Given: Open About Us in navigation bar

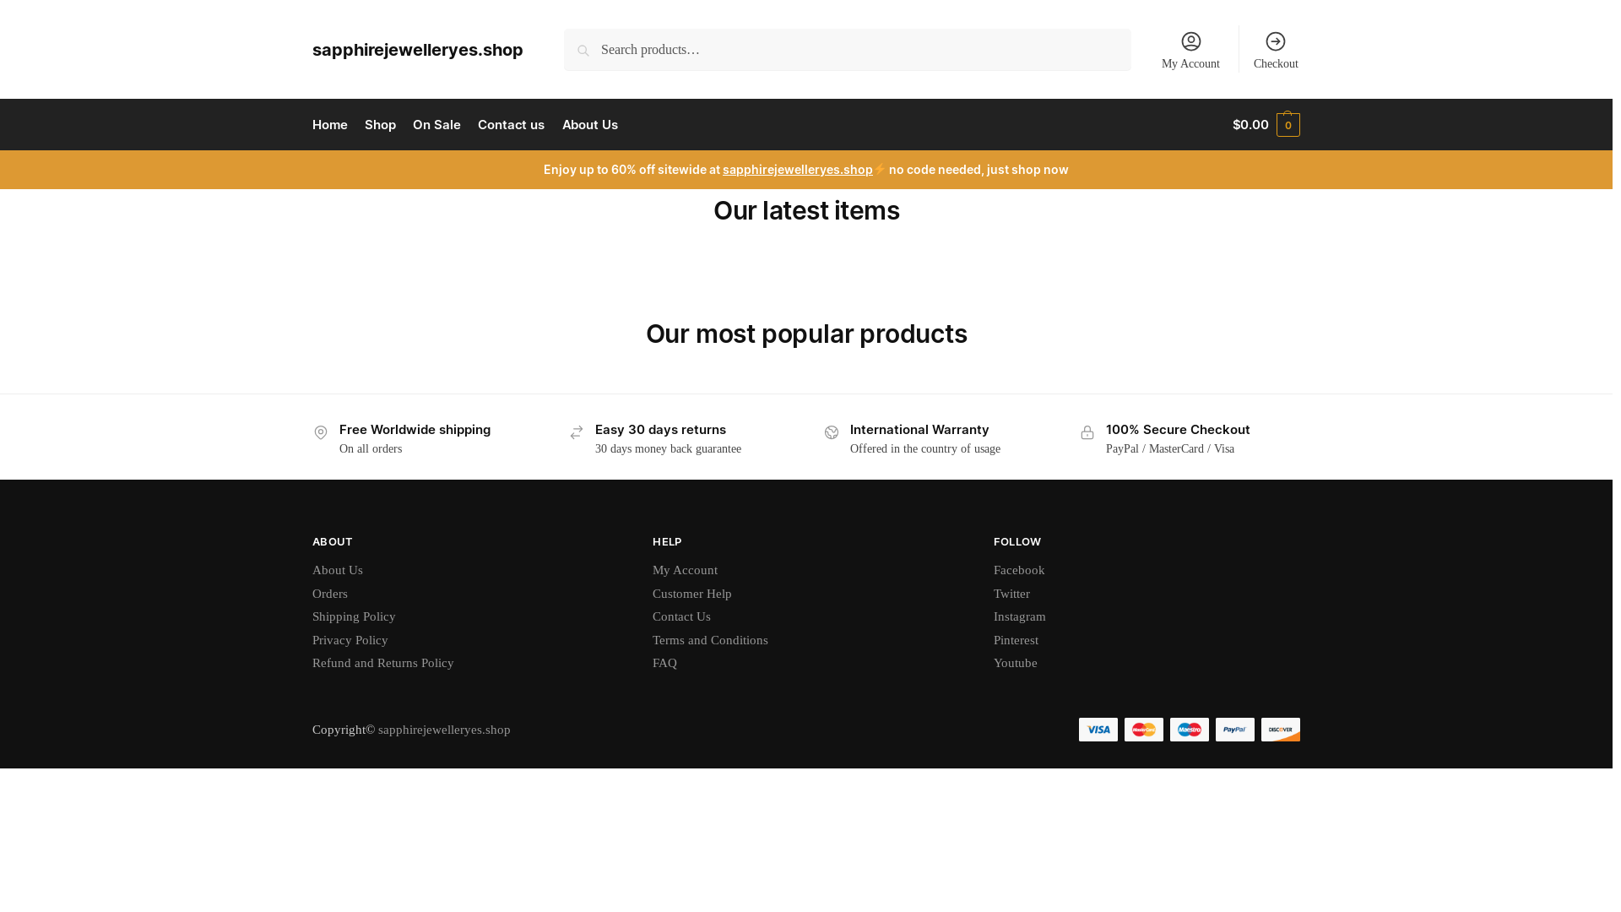Looking at the screenshot, I should point(590,125).
